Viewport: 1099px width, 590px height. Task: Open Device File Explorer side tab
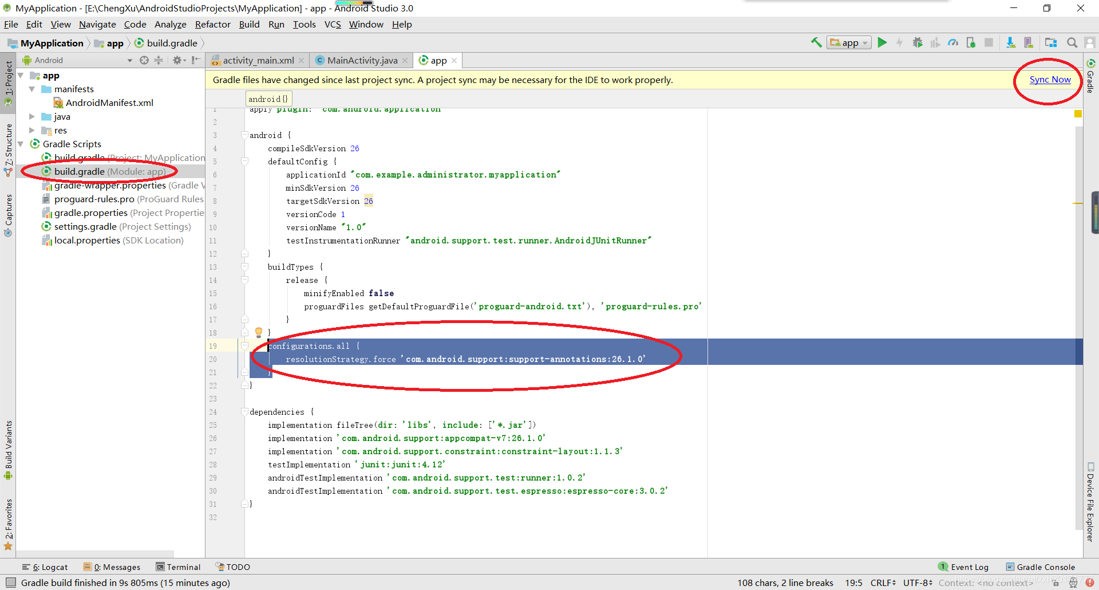(1090, 502)
